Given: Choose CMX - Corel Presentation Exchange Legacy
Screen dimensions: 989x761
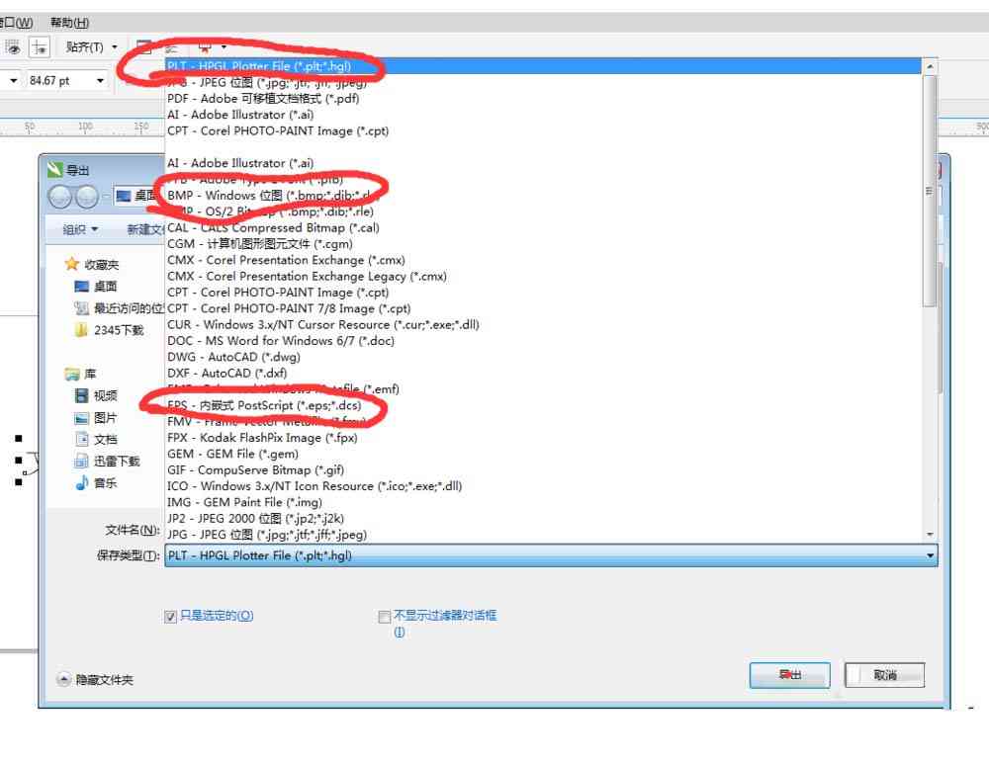Looking at the screenshot, I should [x=542, y=276].
